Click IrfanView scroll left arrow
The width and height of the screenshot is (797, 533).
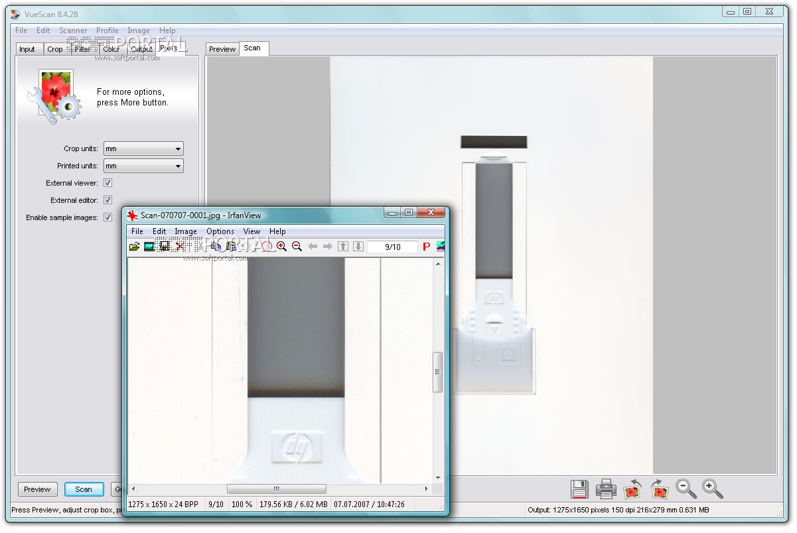(132, 489)
